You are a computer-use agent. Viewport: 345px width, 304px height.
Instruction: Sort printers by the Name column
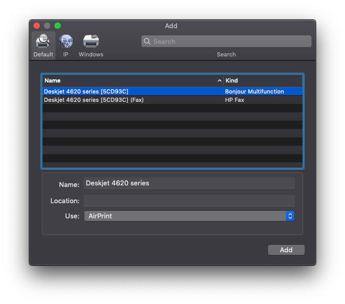tap(132, 80)
